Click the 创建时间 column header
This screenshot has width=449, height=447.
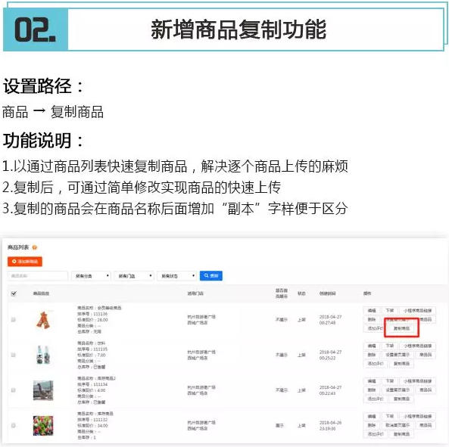327,293
